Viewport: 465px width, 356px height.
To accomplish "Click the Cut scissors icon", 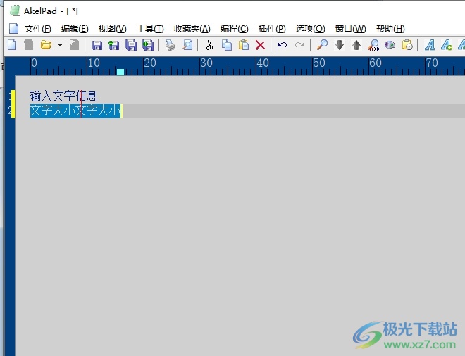I will pos(209,45).
